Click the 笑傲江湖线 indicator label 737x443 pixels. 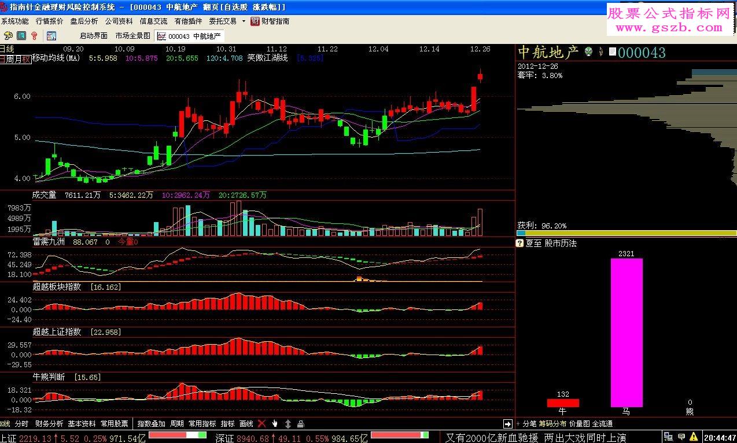coord(268,58)
